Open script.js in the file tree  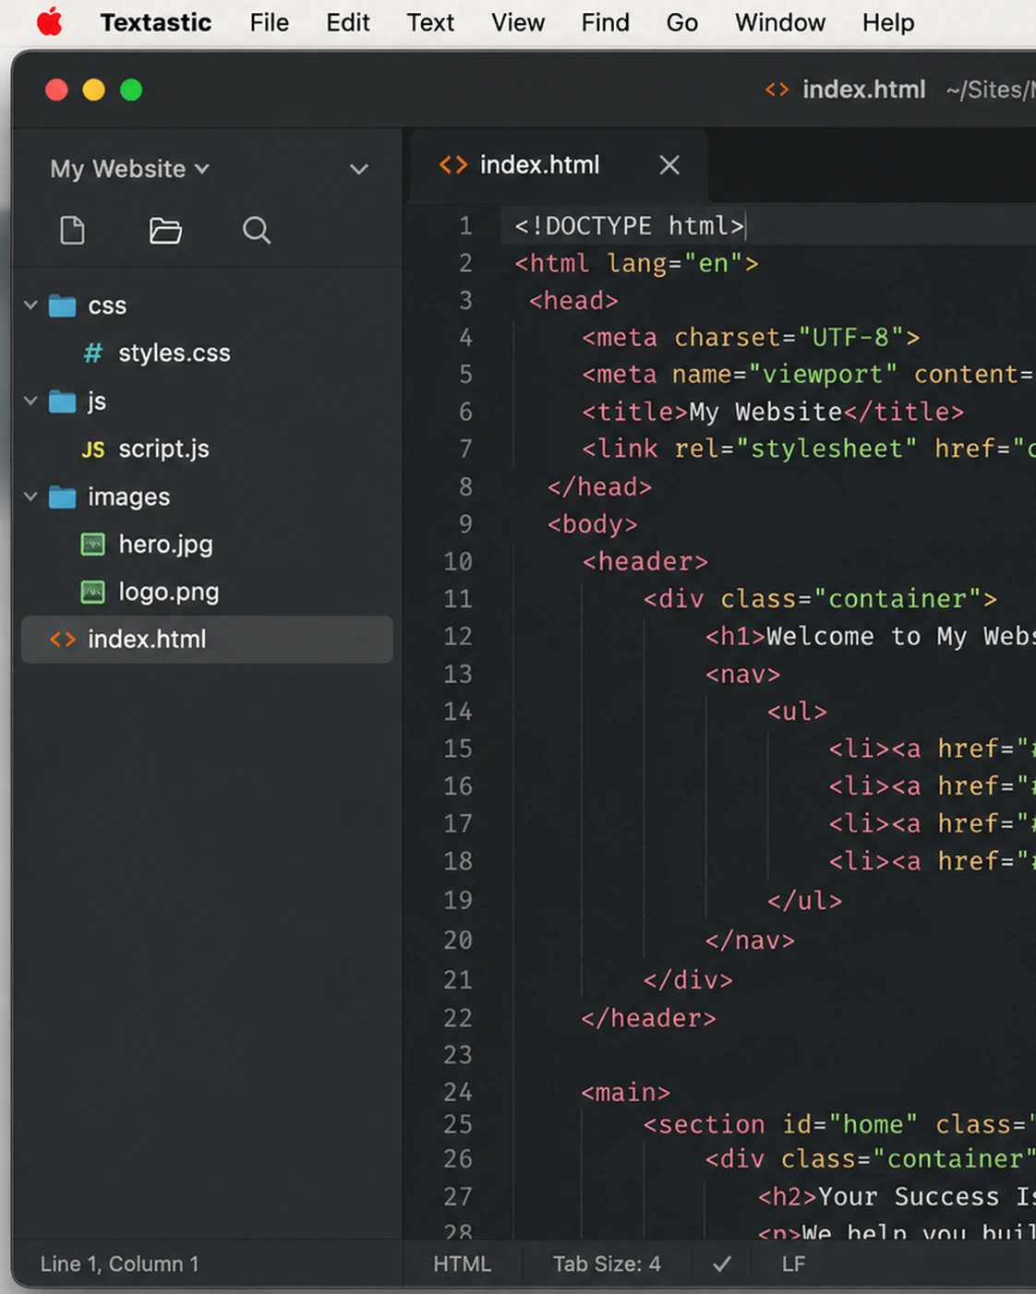[x=163, y=449]
